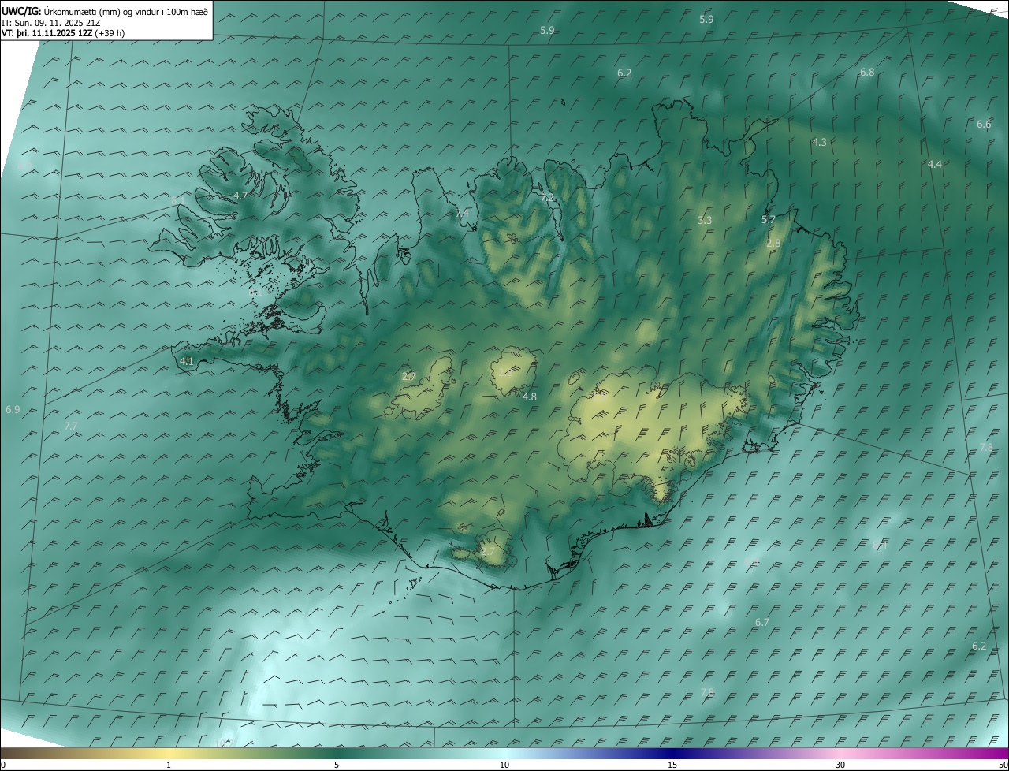The image size is (1009, 771).
Task: Select the 6.6 value label
Action: pos(984,125)
